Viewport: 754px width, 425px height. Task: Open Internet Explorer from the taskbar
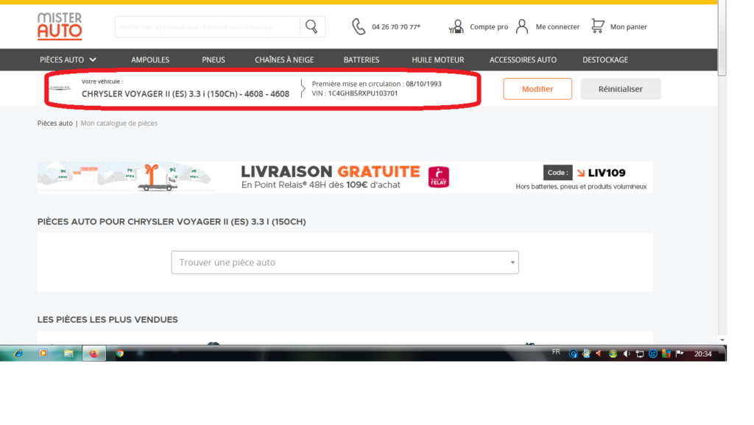point(18,354)
